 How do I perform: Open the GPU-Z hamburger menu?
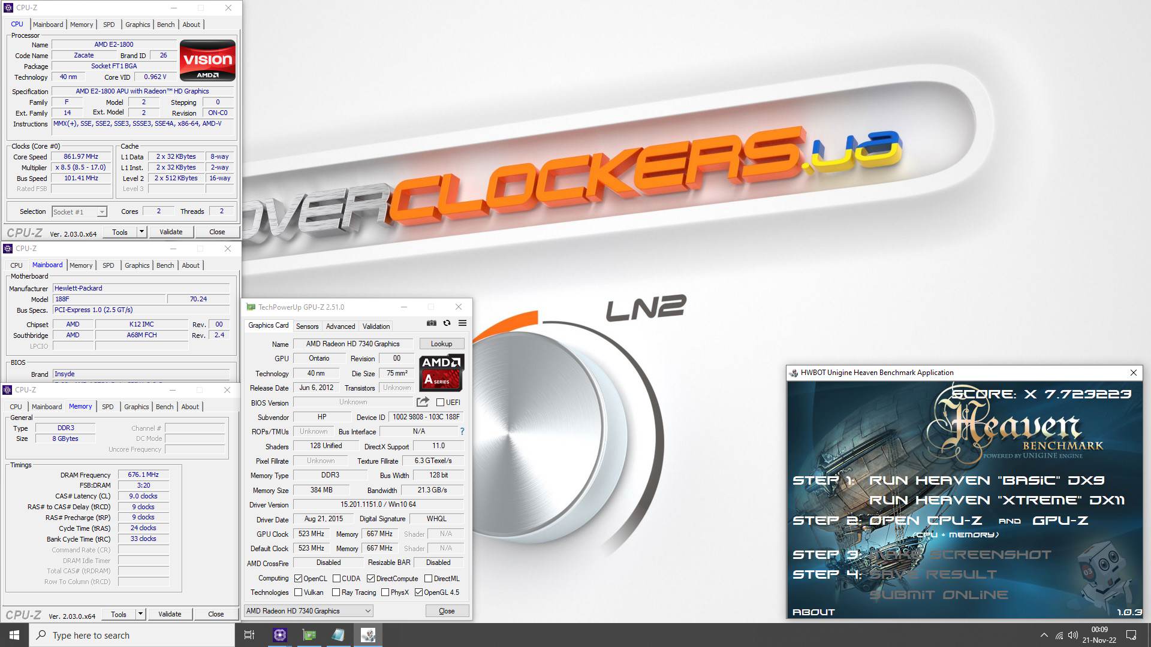tap(462, 323)
